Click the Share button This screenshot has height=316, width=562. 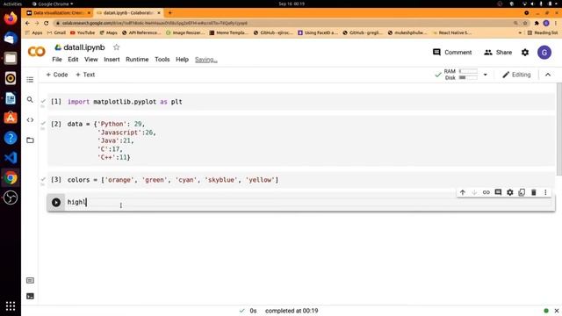click(x=498, y=53)
